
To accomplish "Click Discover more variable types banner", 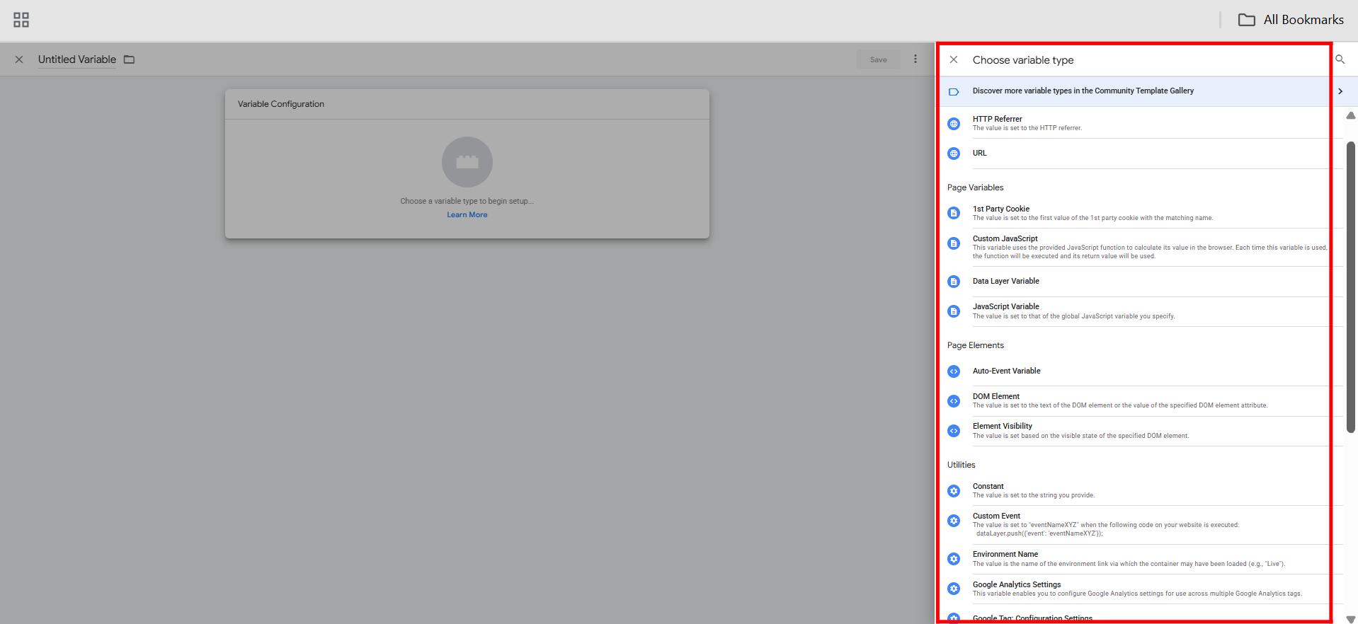I will 1145,91.
